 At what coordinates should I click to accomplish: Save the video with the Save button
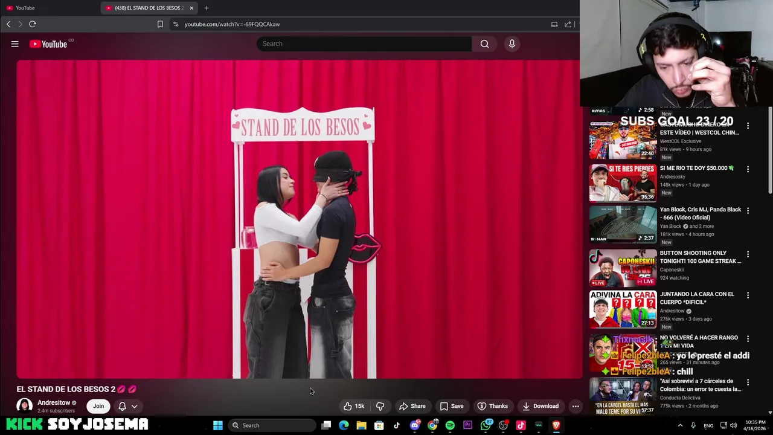coord(452,406)
